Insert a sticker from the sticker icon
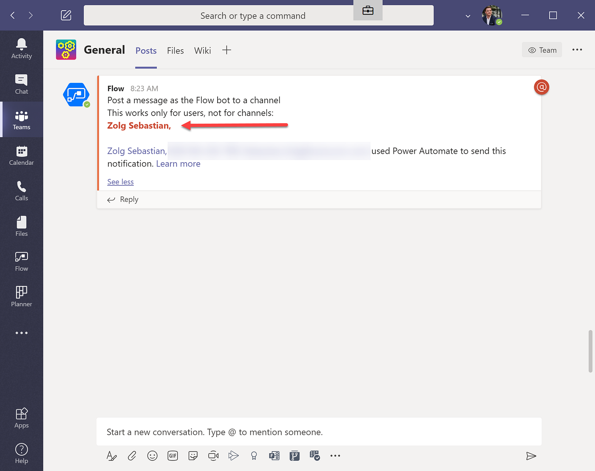595x471 pixels. [x=193, y=456]
